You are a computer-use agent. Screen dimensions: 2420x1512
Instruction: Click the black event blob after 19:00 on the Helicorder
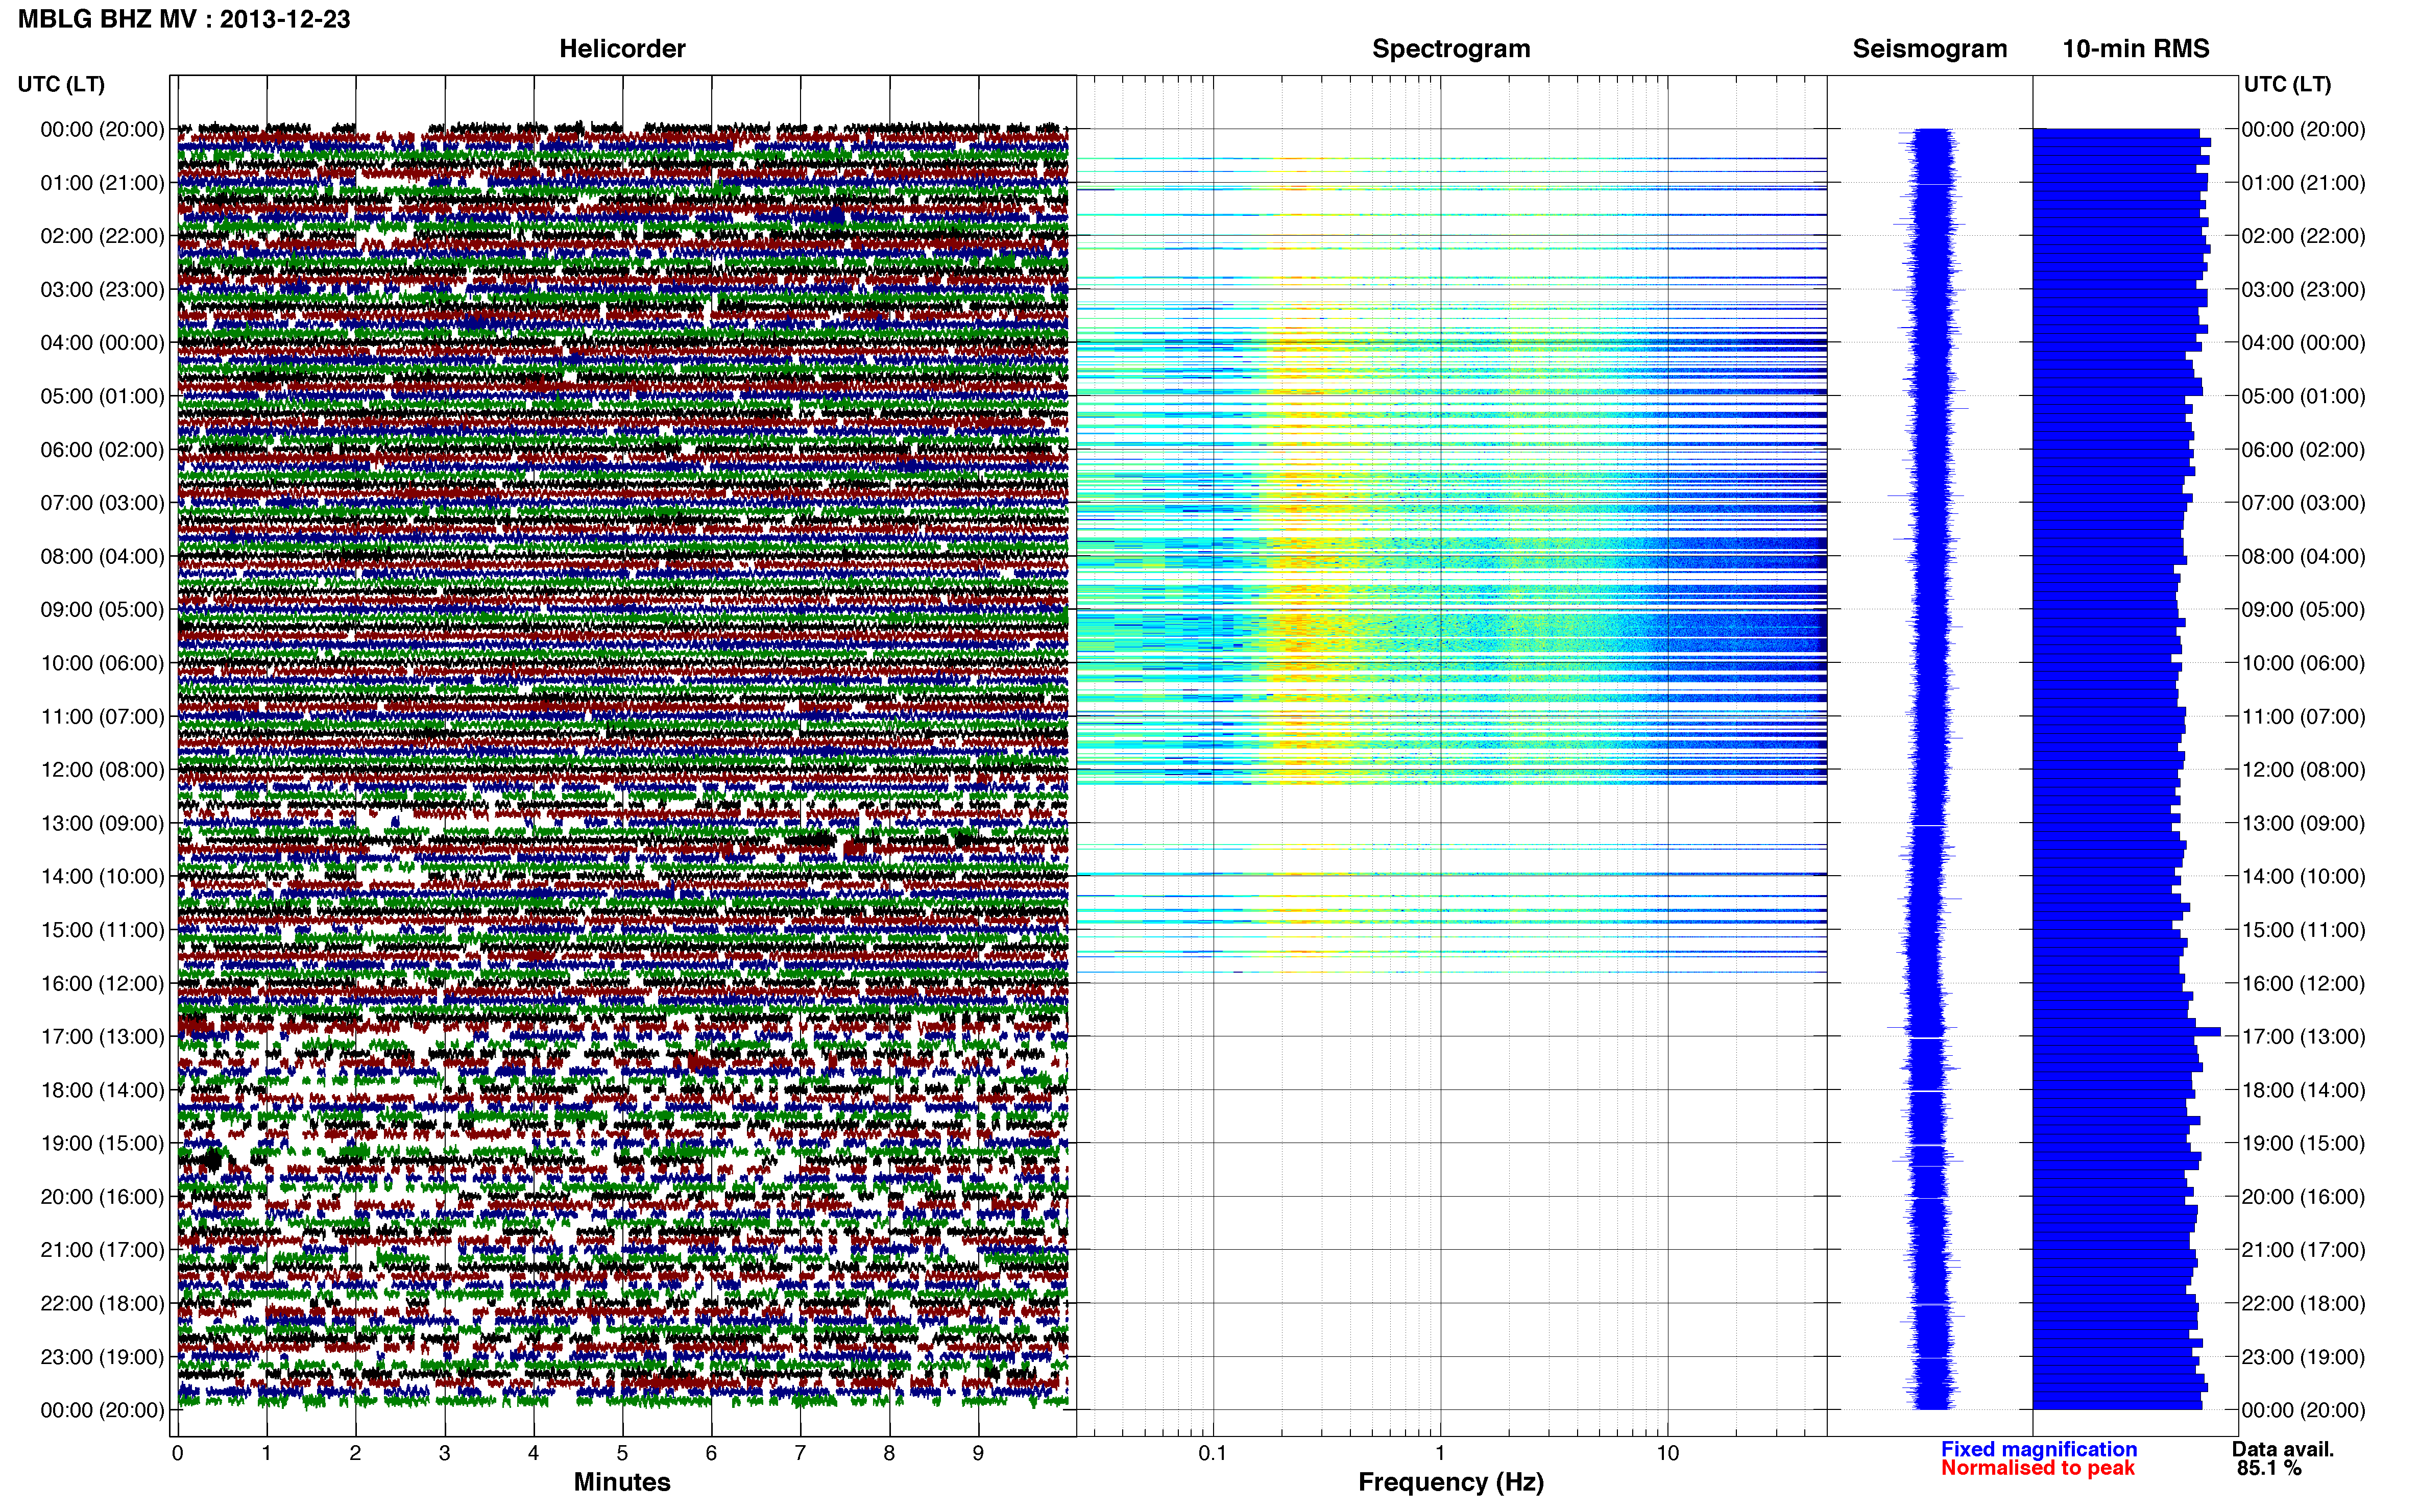211,1160
